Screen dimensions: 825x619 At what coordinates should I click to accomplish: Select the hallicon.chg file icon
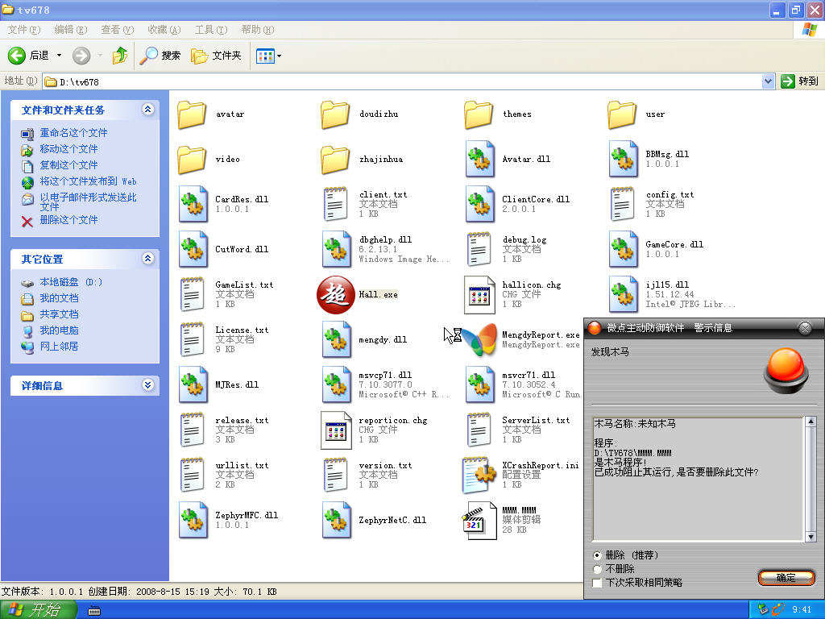pos(479,295)
